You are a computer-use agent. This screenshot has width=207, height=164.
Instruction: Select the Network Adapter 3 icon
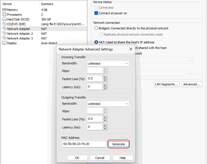tap(4, 38)
